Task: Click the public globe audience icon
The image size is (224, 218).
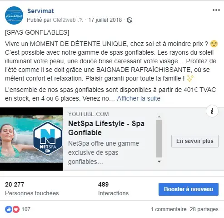Action: [x=129, y=20]
